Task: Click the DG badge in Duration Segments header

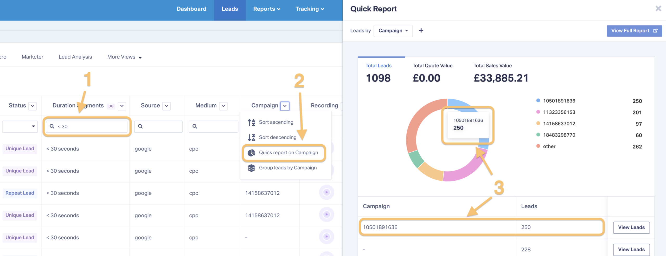Action: point(111,106)
